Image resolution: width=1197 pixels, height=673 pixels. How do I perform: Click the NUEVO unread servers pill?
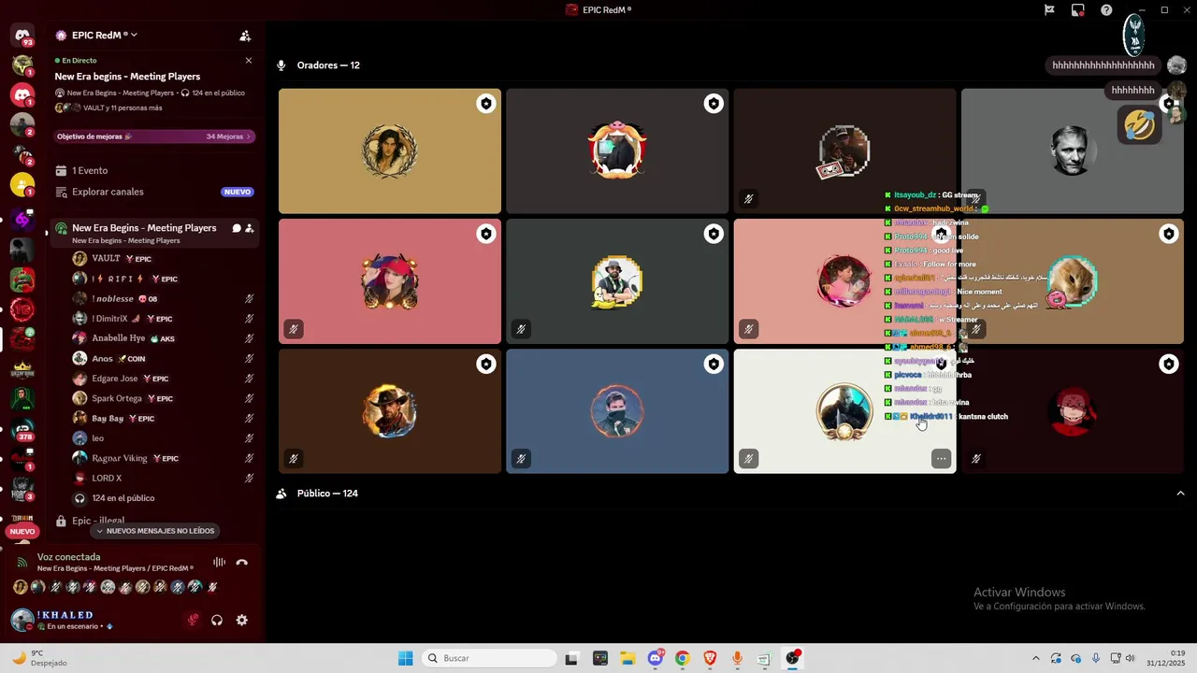pyautogui.click(x=22, y=531)
